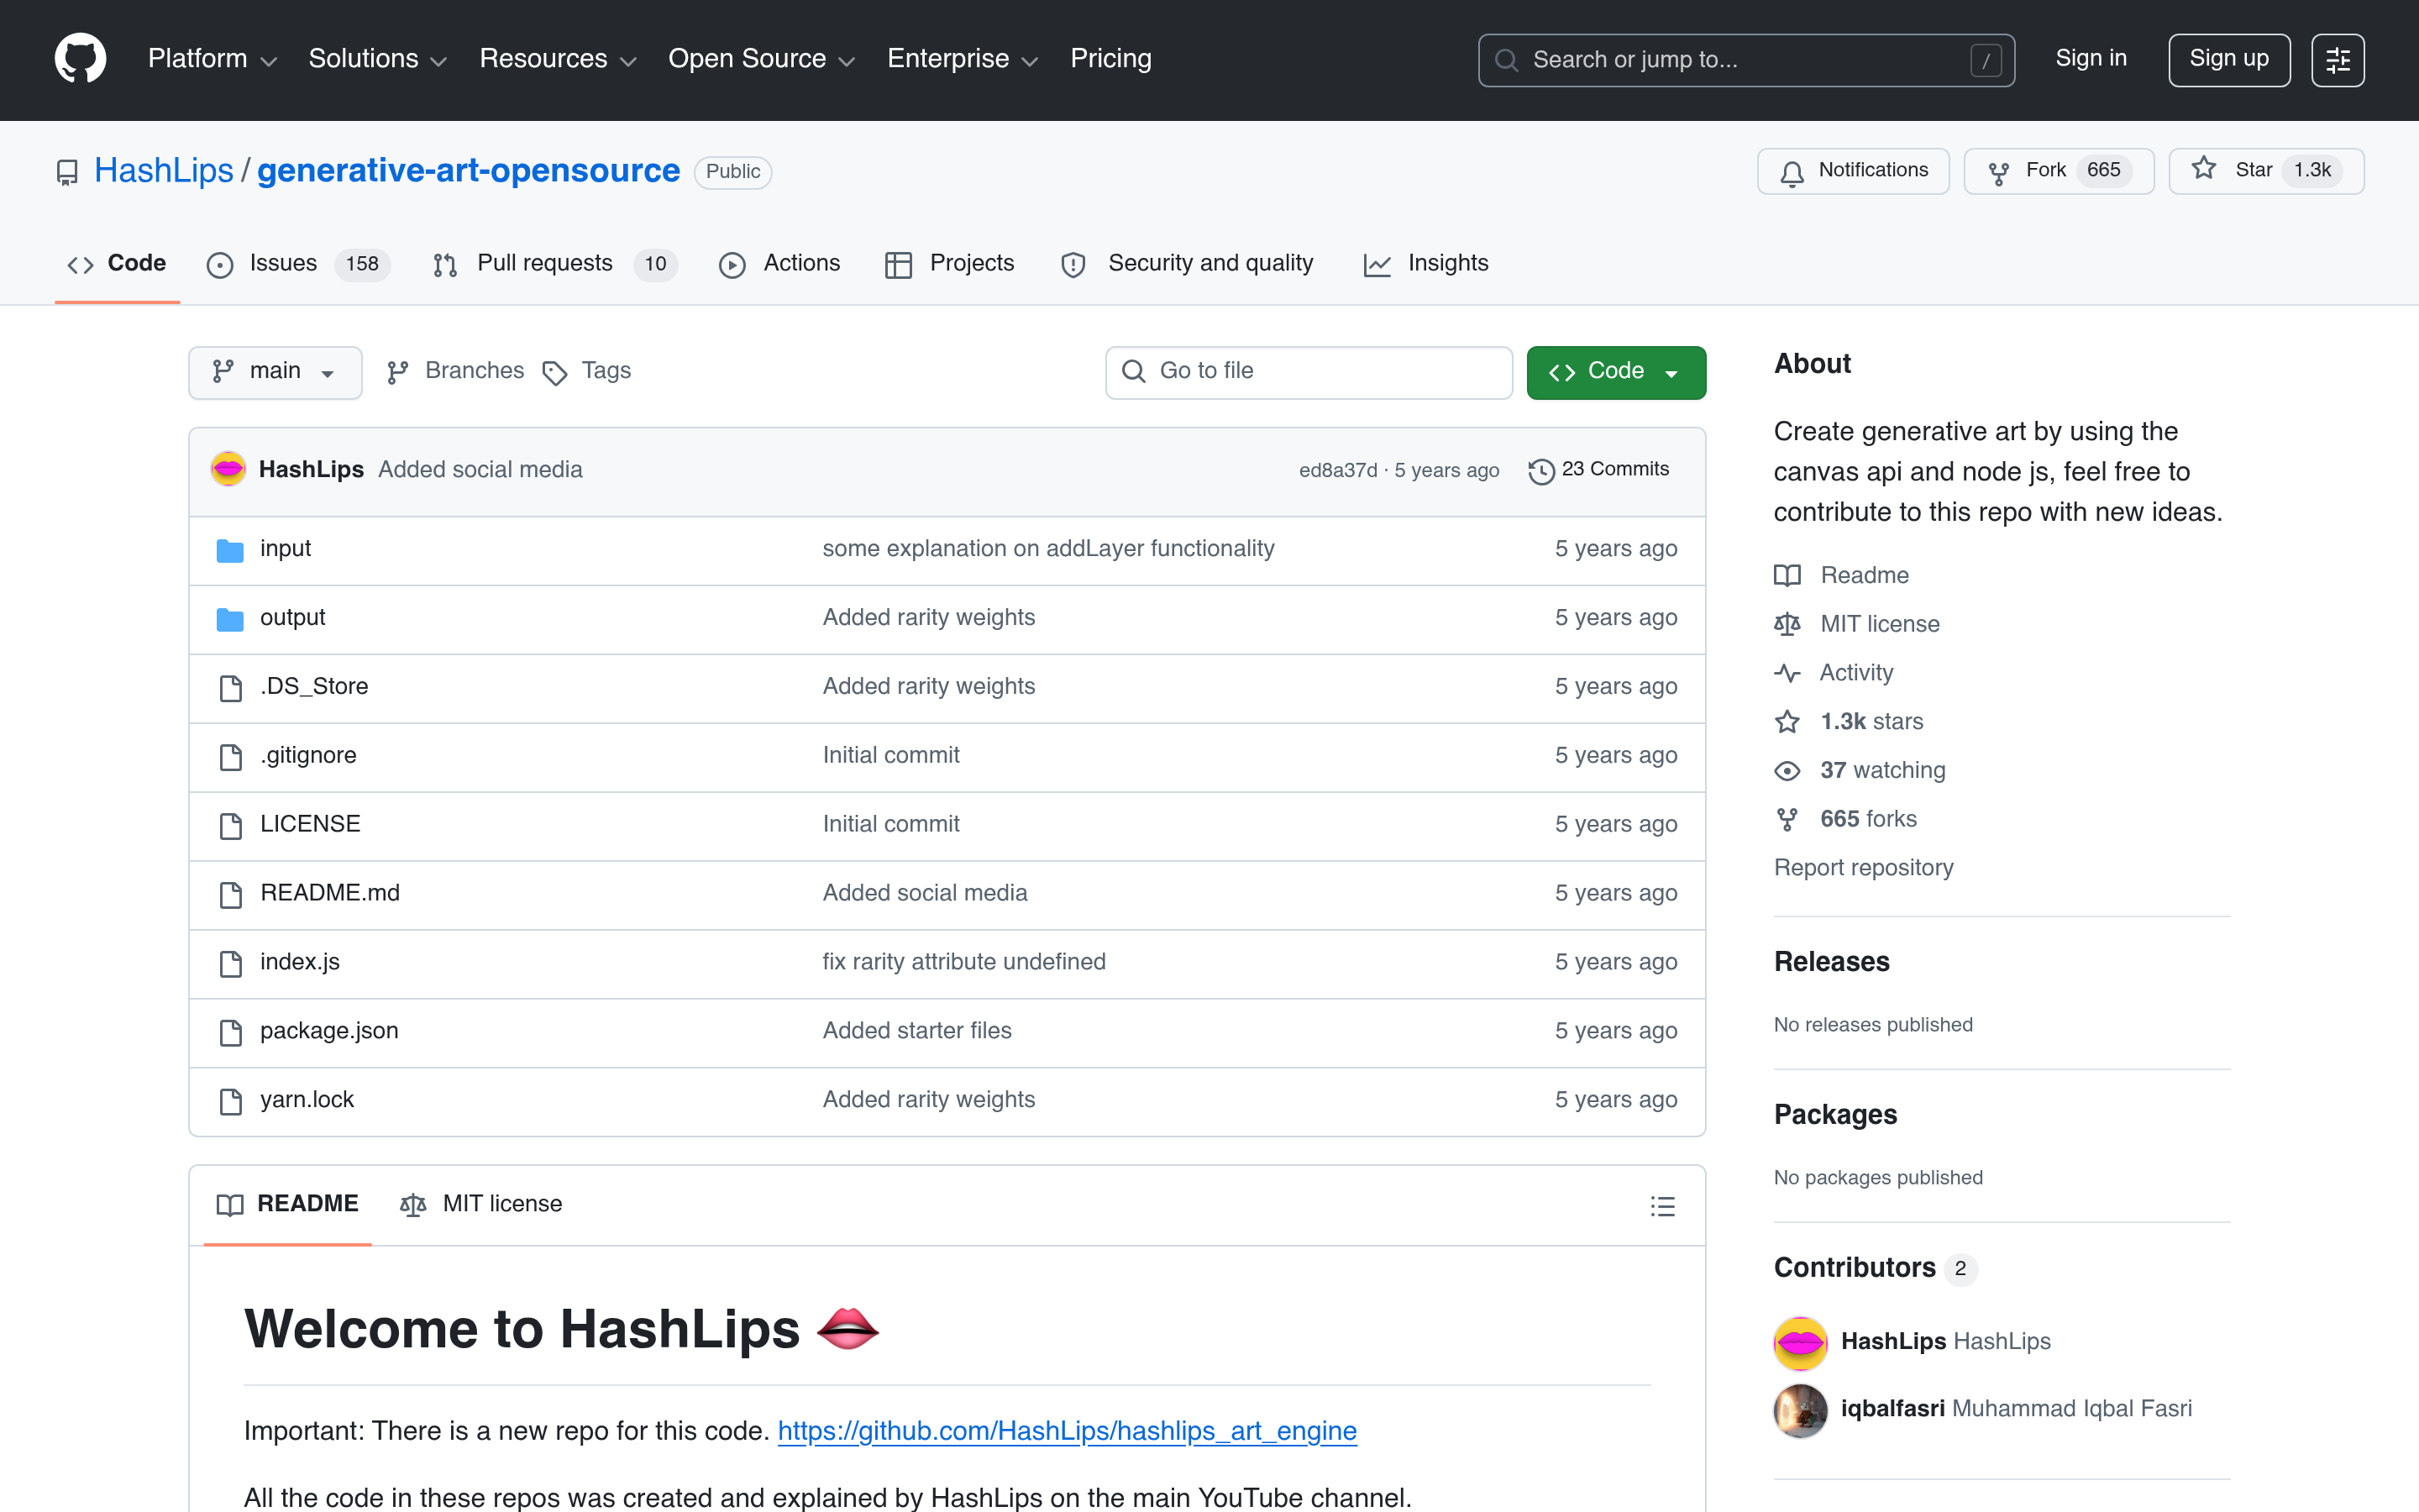Expand the Solutions menu
This screenshot has width=2419, height=1512.
(x=378, y=59)
